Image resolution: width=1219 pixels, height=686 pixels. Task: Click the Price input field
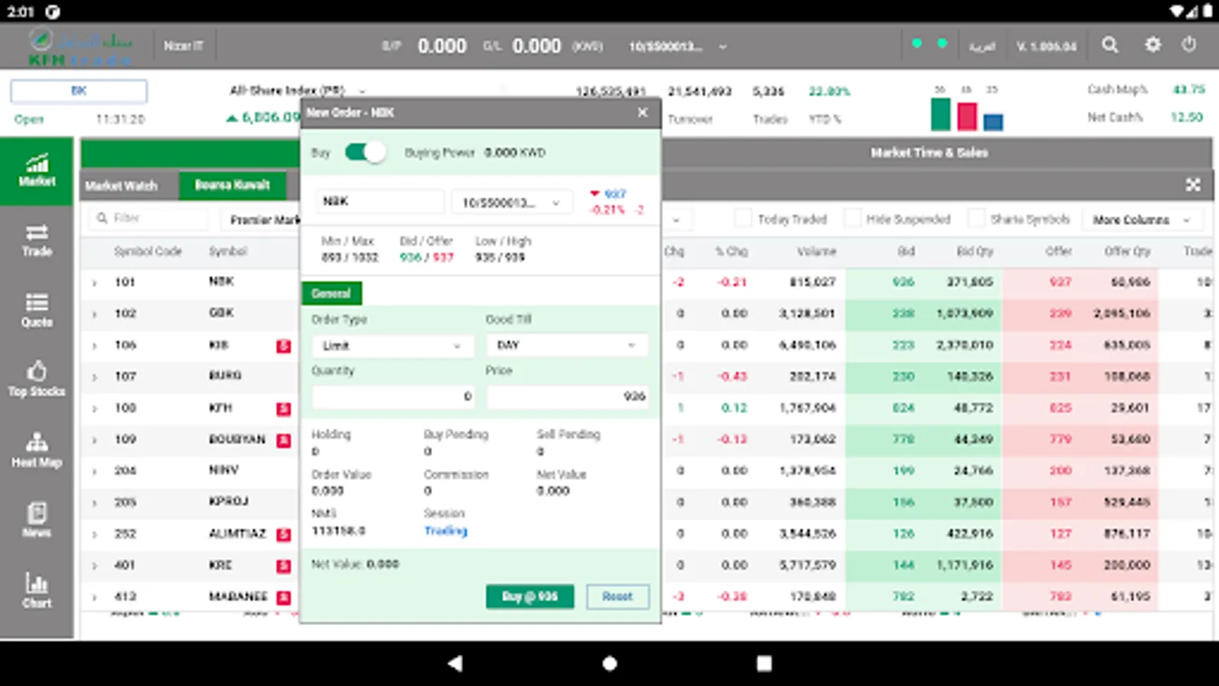coord(568,396)
